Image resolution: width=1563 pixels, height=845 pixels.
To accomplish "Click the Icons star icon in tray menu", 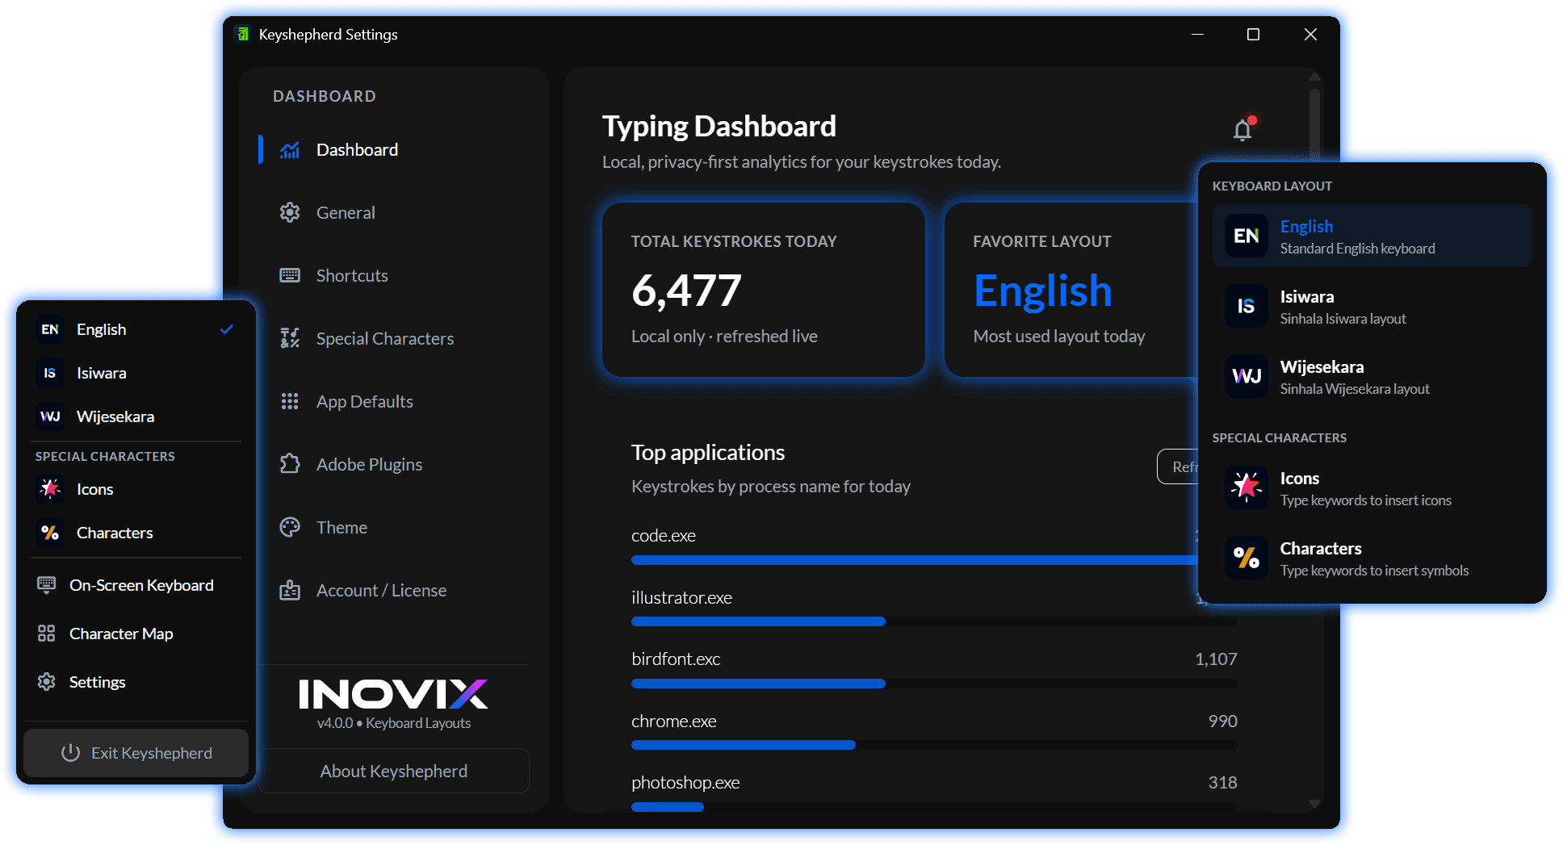I will click(x=50, y=489).
